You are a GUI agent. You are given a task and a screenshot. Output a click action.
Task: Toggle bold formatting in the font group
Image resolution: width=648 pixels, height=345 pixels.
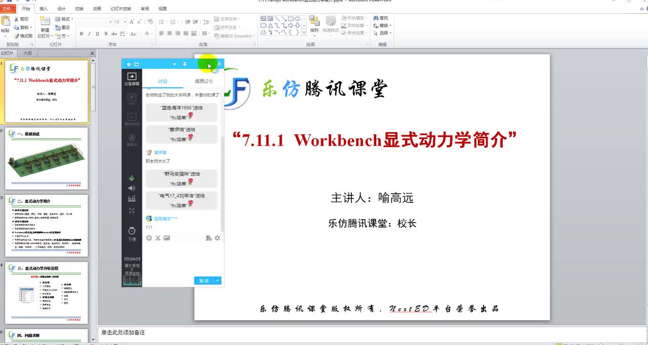click(x=82, y=34)
